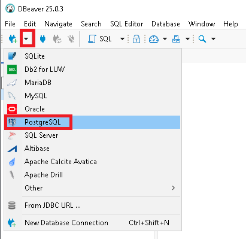Open the Database menu

click(x=166, y=24)
